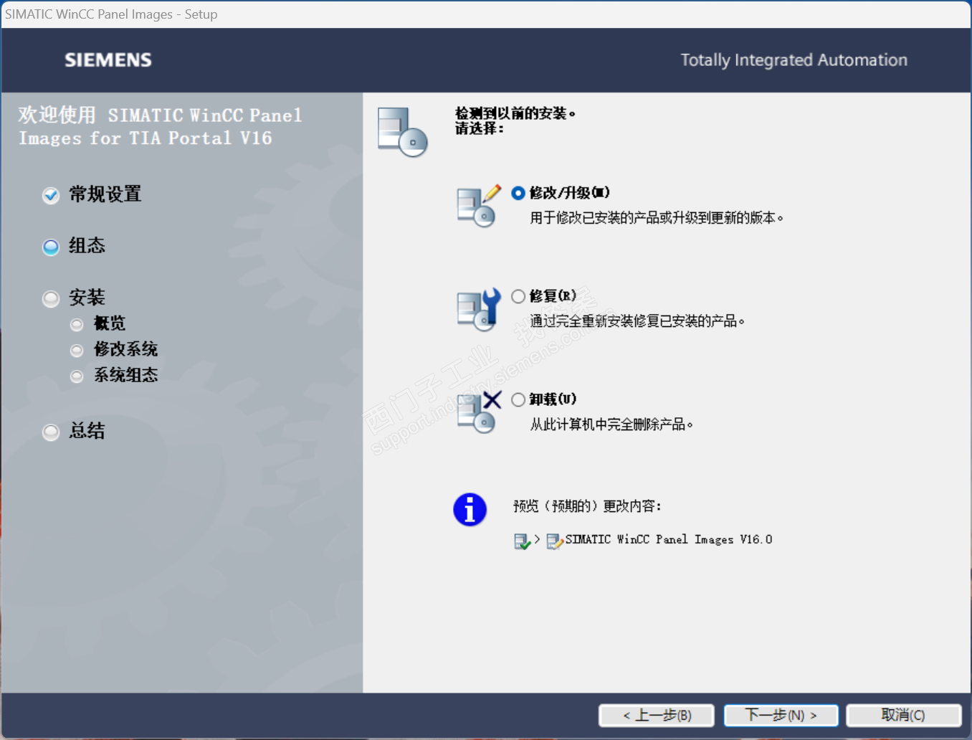Click the repair icon with wrench
Screen dimensions: 972x740
click(x=479, y=310)
